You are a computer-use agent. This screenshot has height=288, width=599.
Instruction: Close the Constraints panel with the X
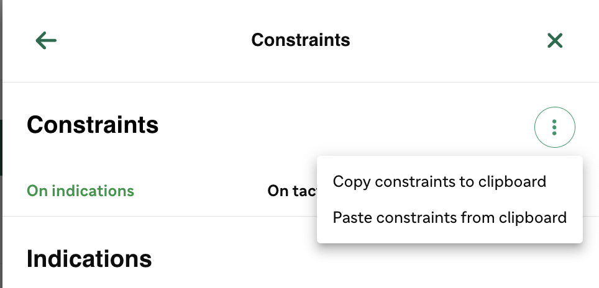[555, 40]
